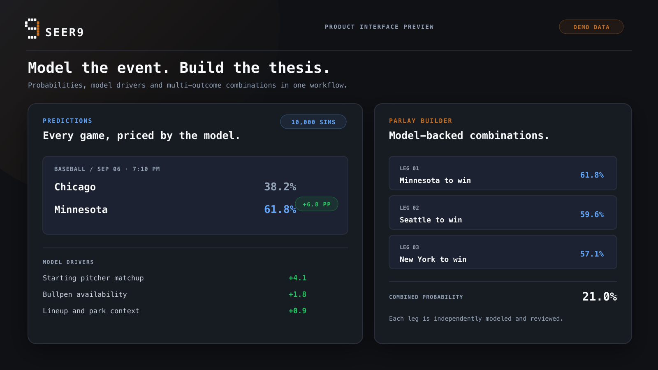This screenshot has height=370, width=658.
Task: Click the LEG 01 label
Action: tap(409, 169)
